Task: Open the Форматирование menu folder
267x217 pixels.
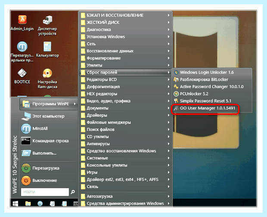Action: 125,58
